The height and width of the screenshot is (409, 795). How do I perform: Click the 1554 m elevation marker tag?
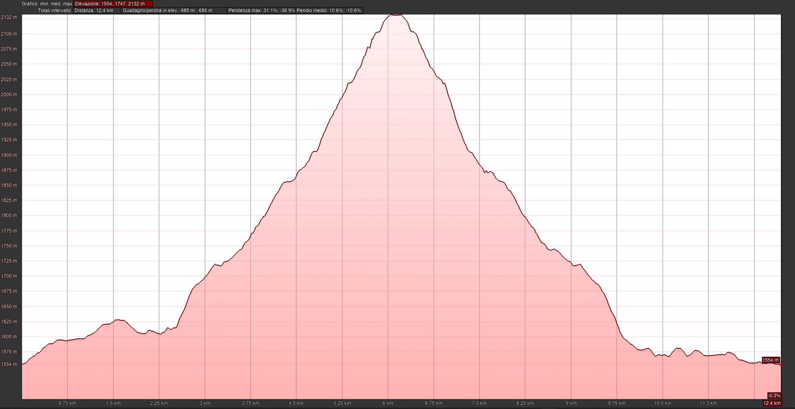pyautogui.click(x=770, y=360)
